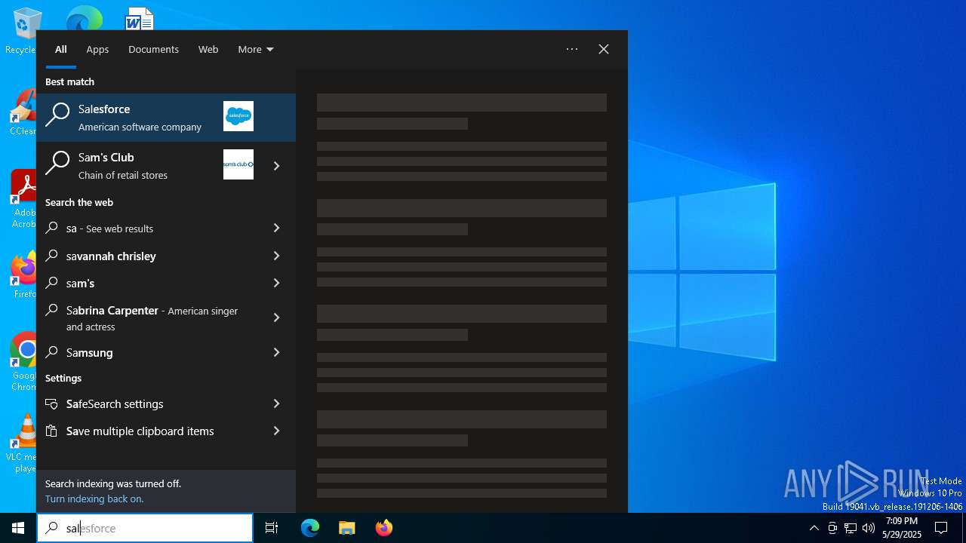This screenshot has height=543, width=966.
Task: Show hidden system tray icons
Action: (814, 528)
